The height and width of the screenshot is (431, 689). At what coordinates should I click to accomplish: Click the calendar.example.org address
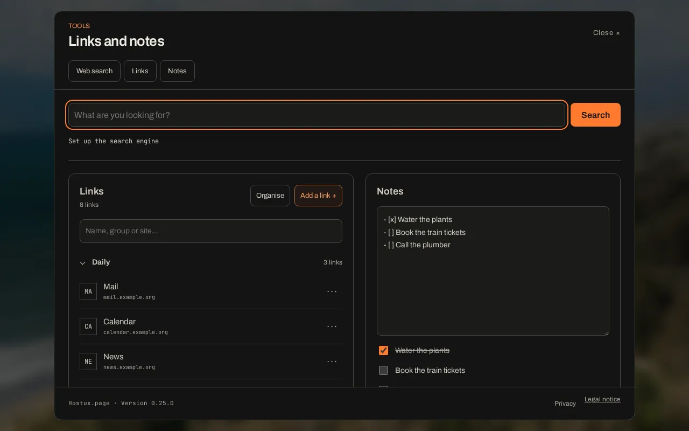click(136, 332)
